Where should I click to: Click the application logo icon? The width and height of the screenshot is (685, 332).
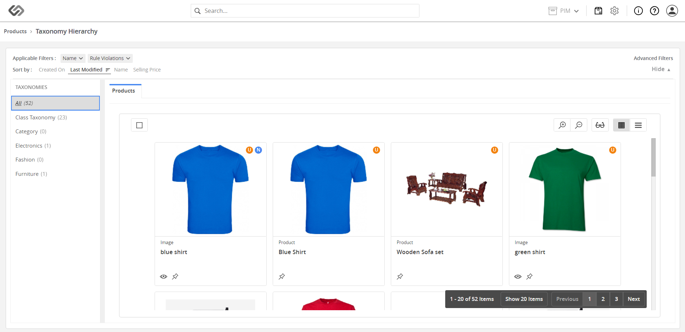tap(16, 11)
